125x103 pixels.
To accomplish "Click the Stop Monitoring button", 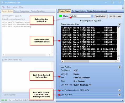I will 115,16.
